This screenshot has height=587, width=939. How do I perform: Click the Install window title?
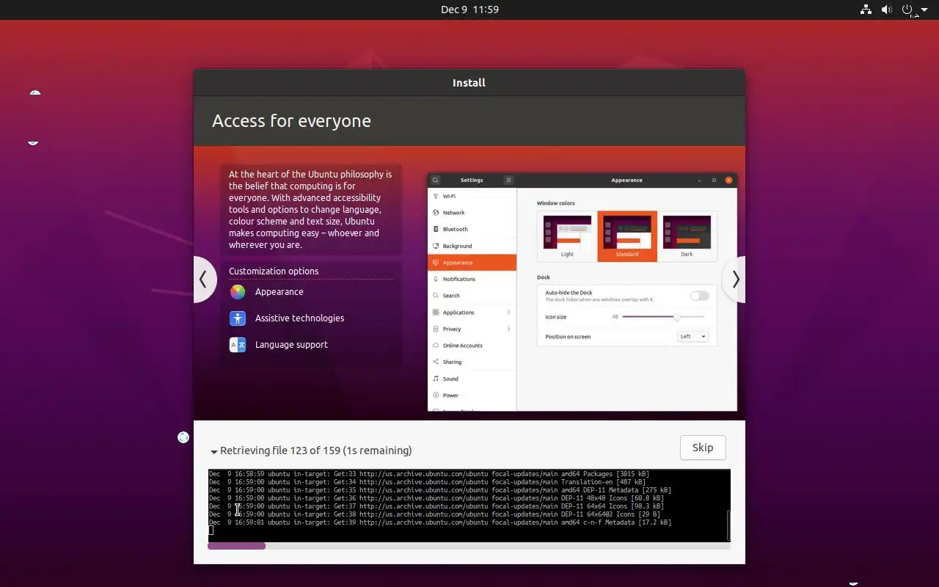tap(469, 83)
